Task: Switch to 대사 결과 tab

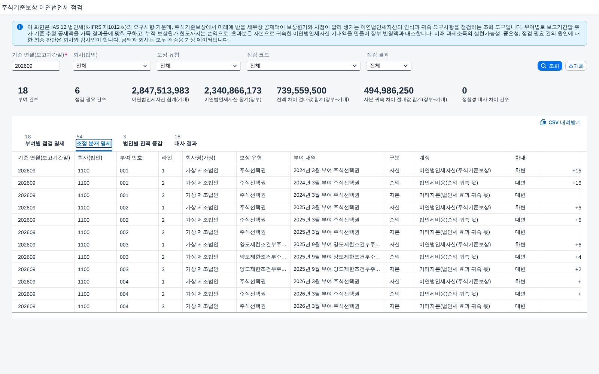Action: click(186, 143)
